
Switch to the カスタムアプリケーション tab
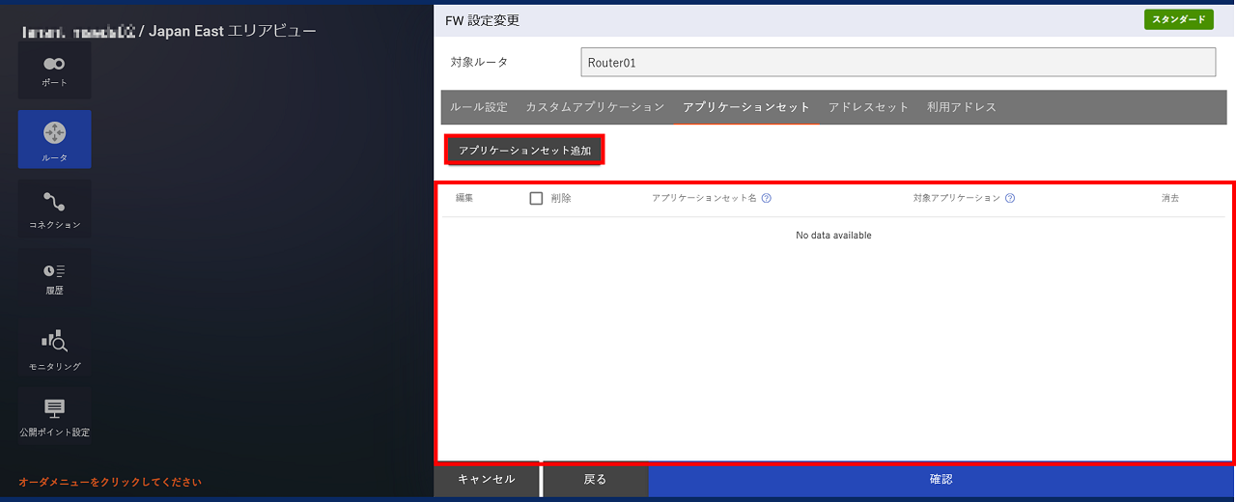[x=595, y=107]
